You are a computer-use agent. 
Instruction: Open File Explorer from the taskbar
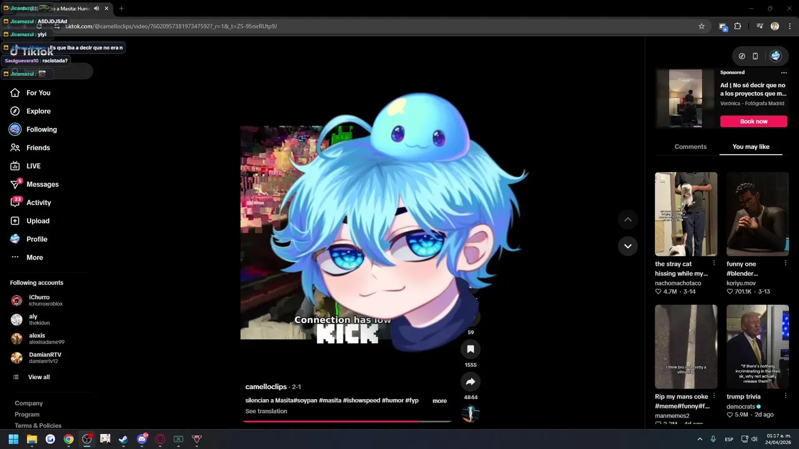pyautogui.click(x=32, y=439)
